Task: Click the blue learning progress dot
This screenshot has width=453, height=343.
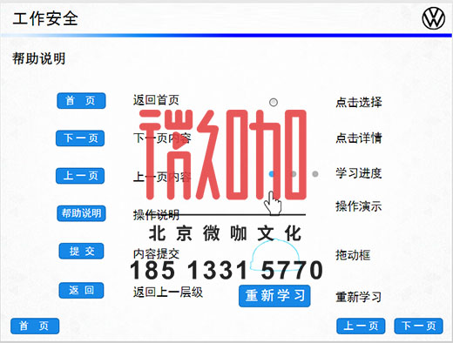Action: tap(272, 174)
